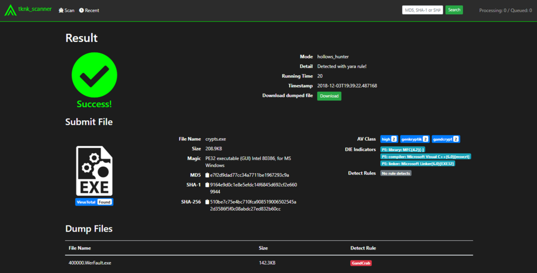Click the hash search input field
This screenshot has height=273, width=537.
click(423, 10)
